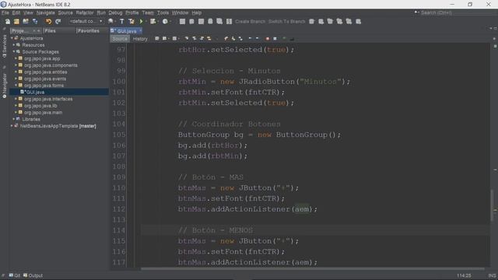Expand the NetBeansJavaAppTemplate project node
This screenshot has height=280, width=498.
pyautogui.click(x=12, y=126)
